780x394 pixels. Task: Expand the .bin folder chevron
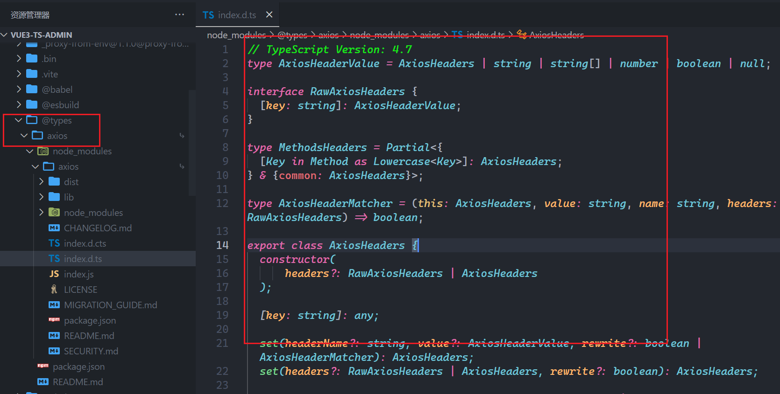[x=19, y=58]
